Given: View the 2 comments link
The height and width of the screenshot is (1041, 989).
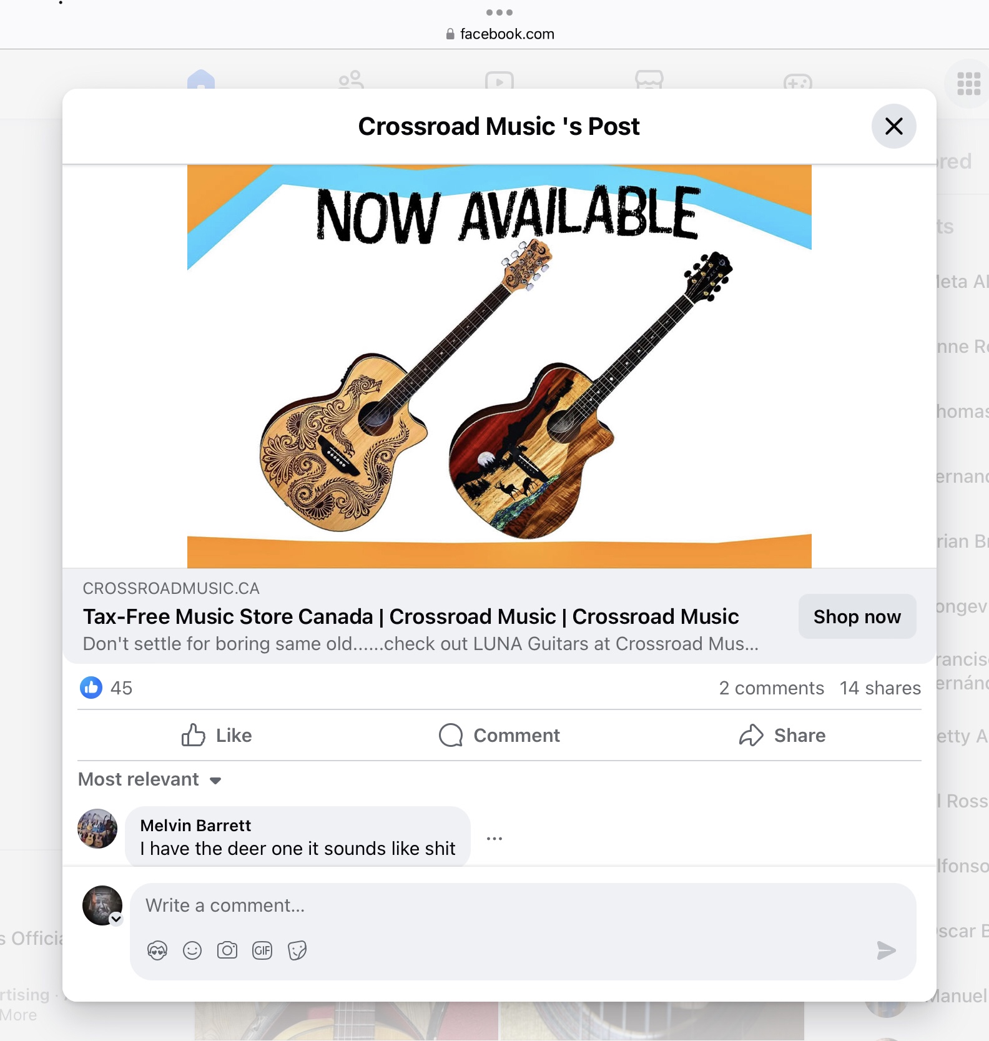Looking at the screenshot, I should pos(771,688).
